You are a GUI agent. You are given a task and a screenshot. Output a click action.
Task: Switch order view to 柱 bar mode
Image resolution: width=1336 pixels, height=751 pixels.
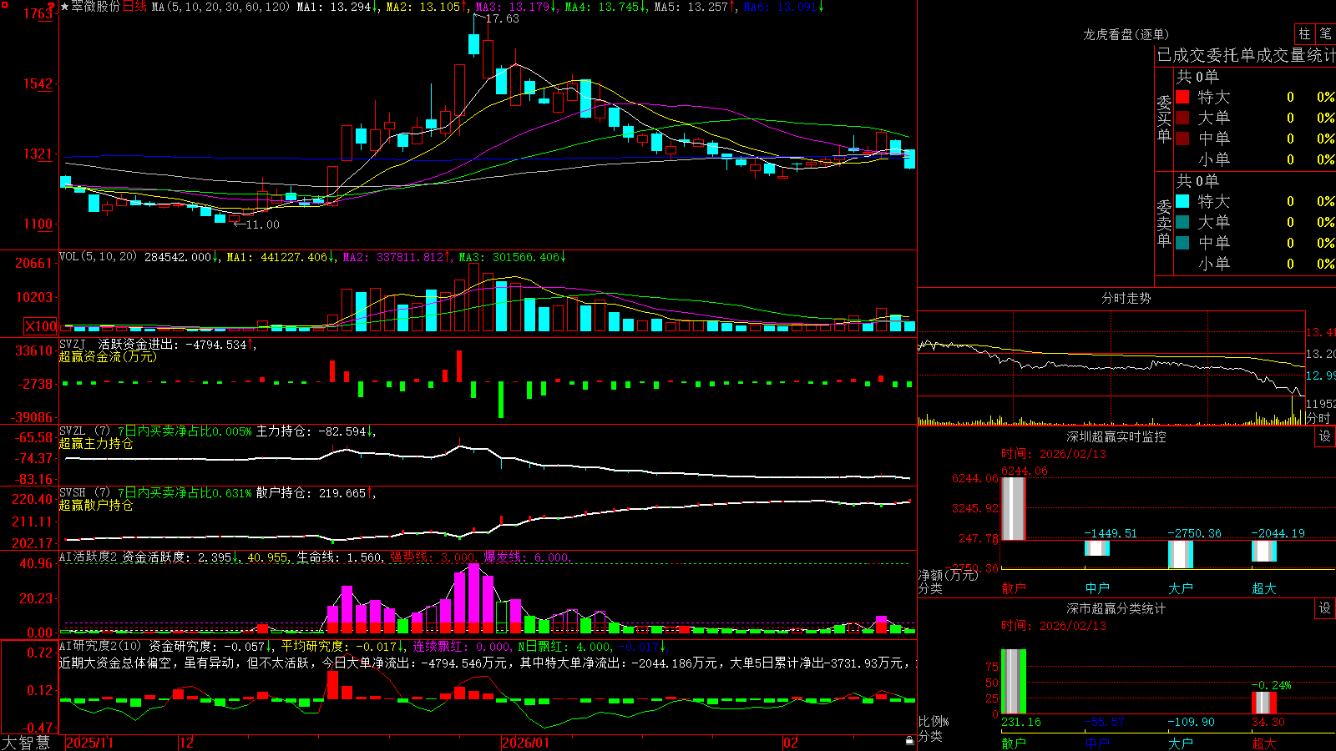[1304, 34]
